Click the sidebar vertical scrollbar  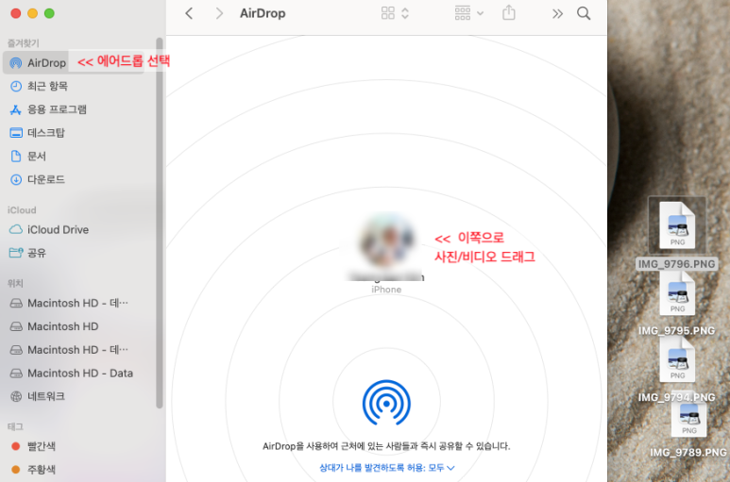(160, 224)
